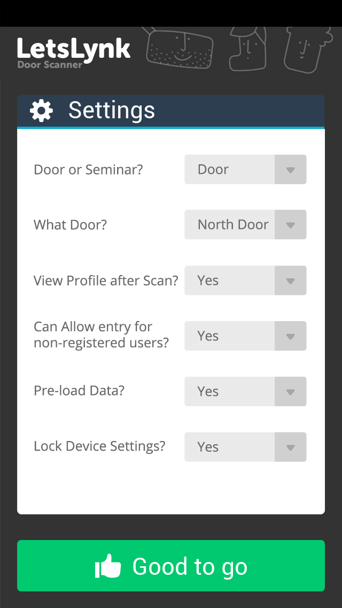Tap the LetsLynk Door Scanner logo
The image size is (342, 608).
(74, 52)
